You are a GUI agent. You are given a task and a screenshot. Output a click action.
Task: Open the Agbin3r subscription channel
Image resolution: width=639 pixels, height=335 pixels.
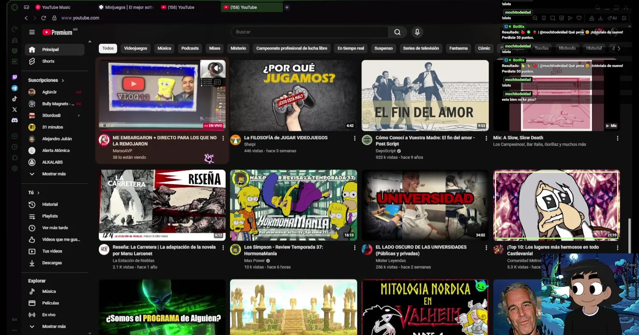pos(55,92)
